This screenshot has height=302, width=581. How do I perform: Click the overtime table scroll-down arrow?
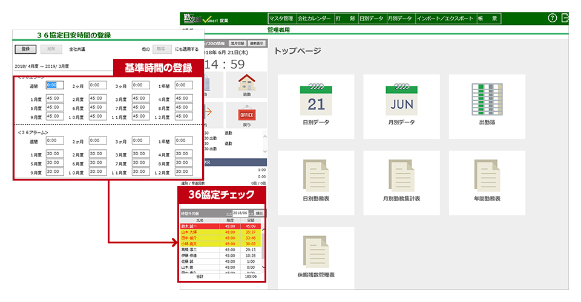tap(263, 267)
